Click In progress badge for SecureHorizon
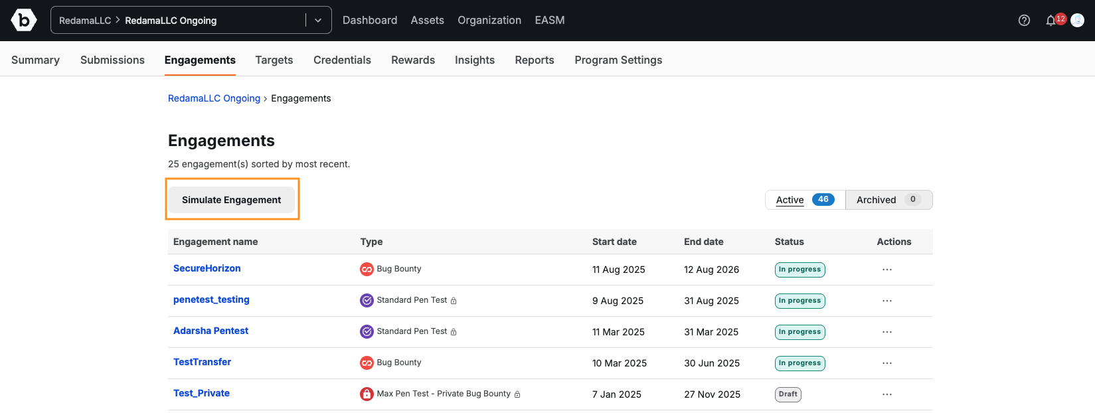Image resolution: width=1095 pixels, height=413 pixels. pos(800,270)
